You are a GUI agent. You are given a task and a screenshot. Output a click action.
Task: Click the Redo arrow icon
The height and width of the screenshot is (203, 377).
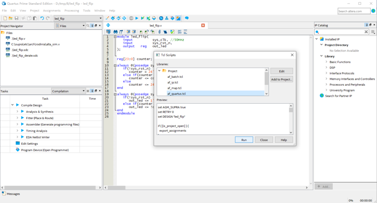pos(48,18)
